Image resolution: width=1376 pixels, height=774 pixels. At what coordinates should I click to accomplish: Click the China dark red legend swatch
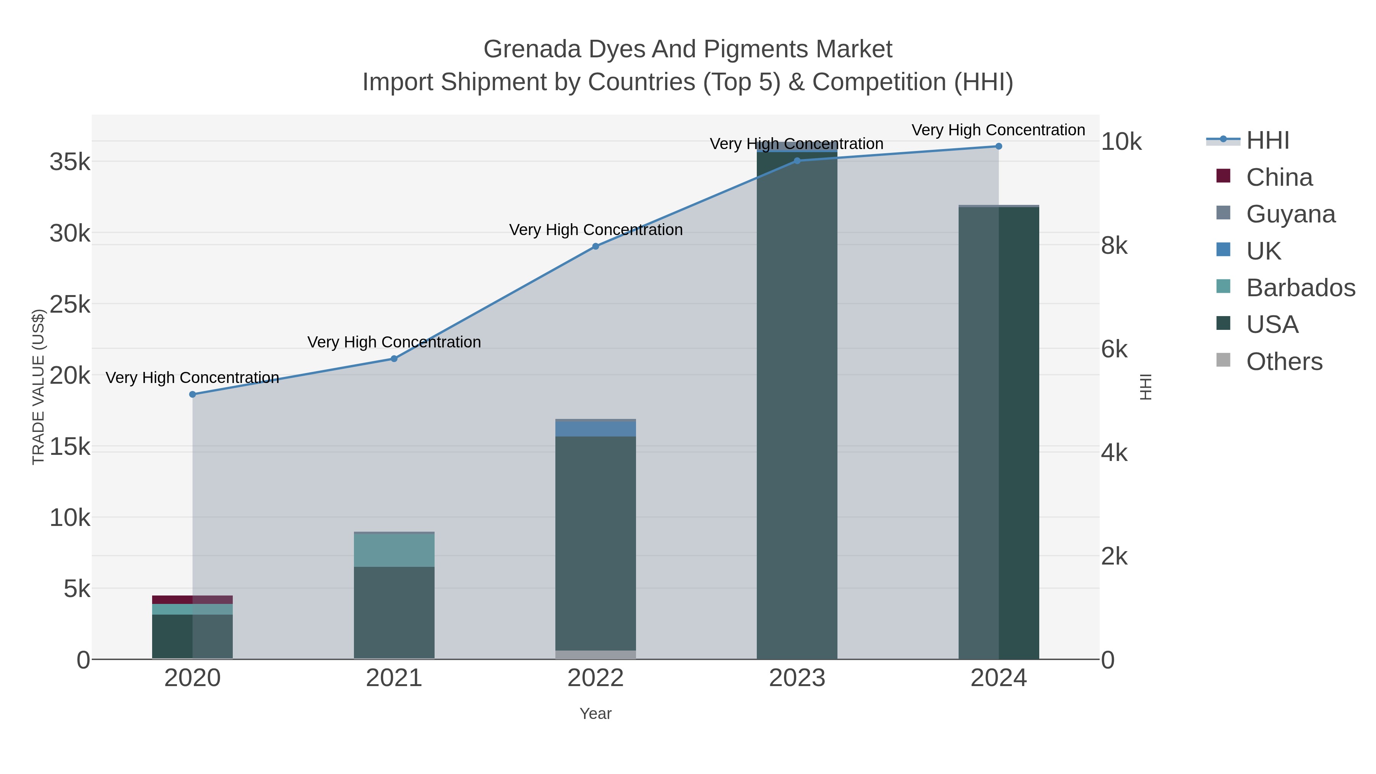1223,176
